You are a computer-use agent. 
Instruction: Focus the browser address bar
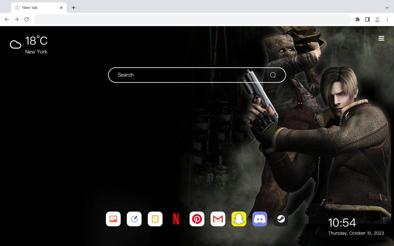tap(192, 19)
